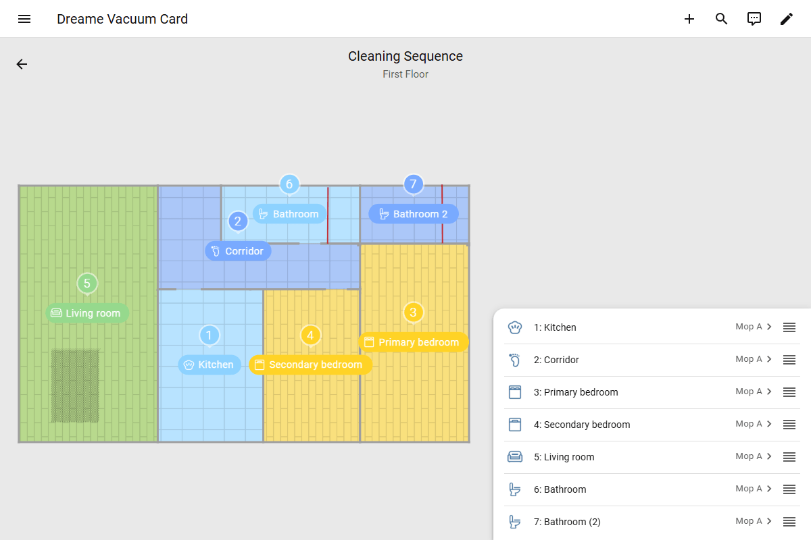The width and height of the screenshot is (811, 540).
Task: Select the Corridor label on map
Action: (x=238, y=251)
